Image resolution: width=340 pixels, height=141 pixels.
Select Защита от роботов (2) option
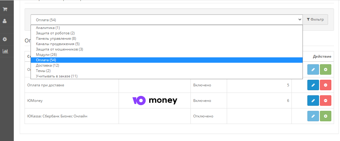point(55,33)
